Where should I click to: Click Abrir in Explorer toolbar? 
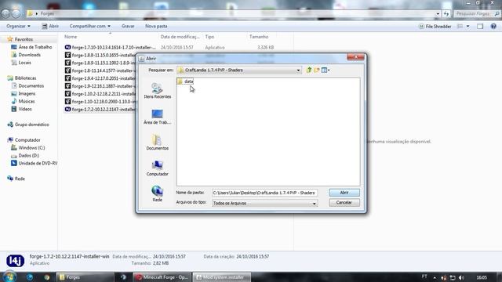(50, 26)
